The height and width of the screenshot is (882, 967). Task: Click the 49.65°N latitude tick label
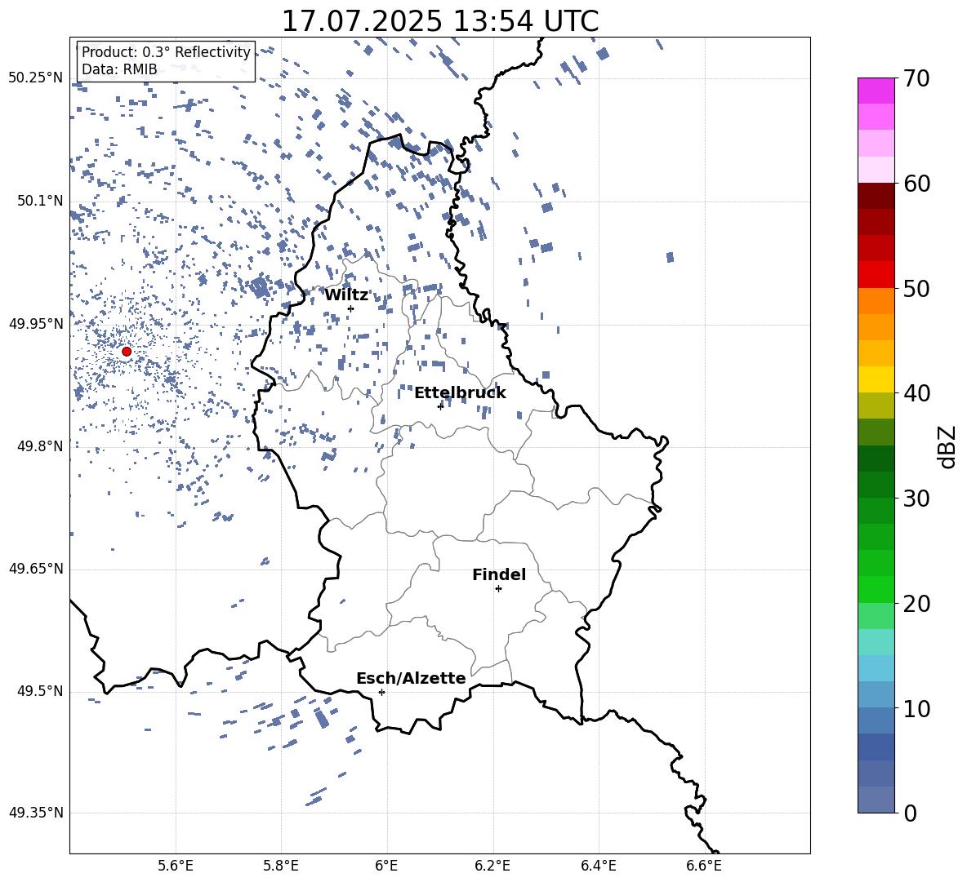point(36,569)
